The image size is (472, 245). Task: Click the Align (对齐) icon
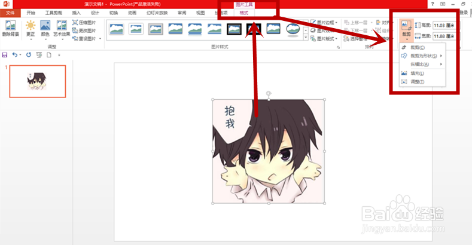(x=379, y=23)
